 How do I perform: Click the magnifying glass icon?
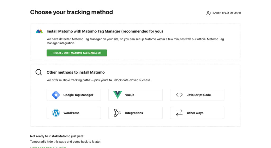pos(39,72)
